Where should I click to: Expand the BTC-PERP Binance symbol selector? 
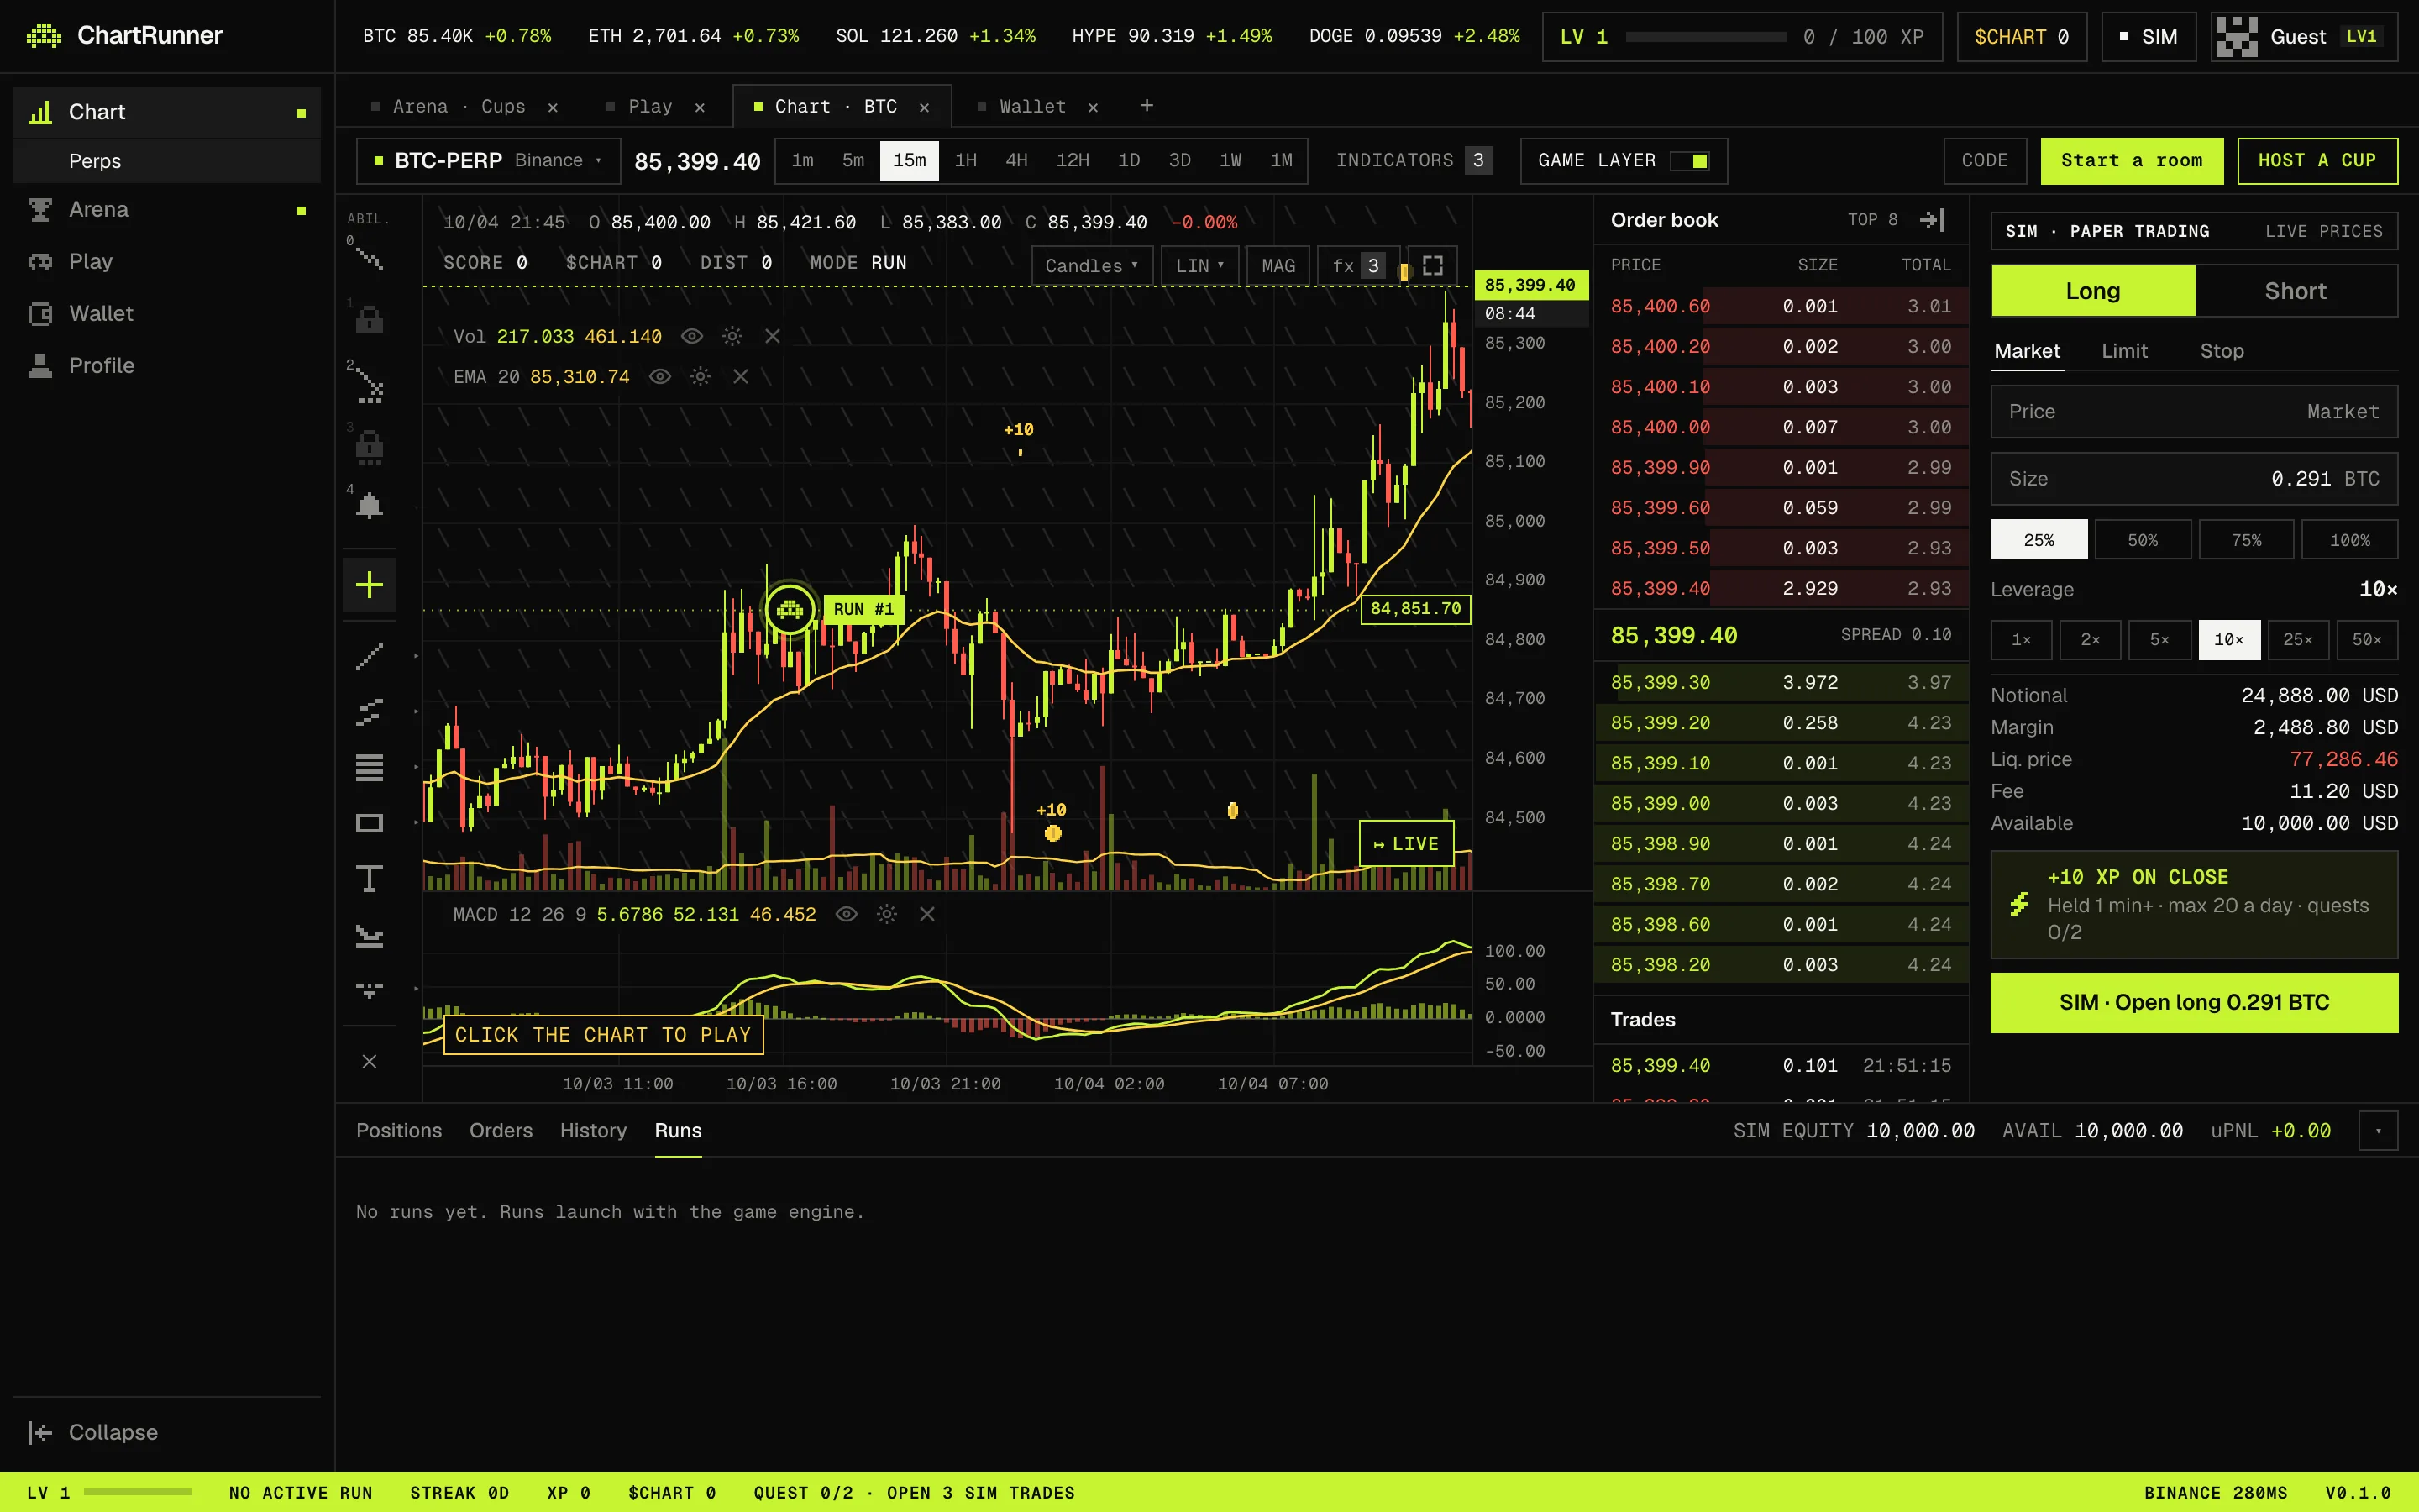[488, 161]
